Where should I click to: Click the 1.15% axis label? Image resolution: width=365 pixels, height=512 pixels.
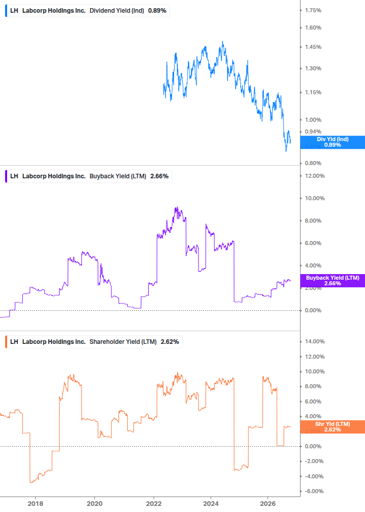coord(313,92)
